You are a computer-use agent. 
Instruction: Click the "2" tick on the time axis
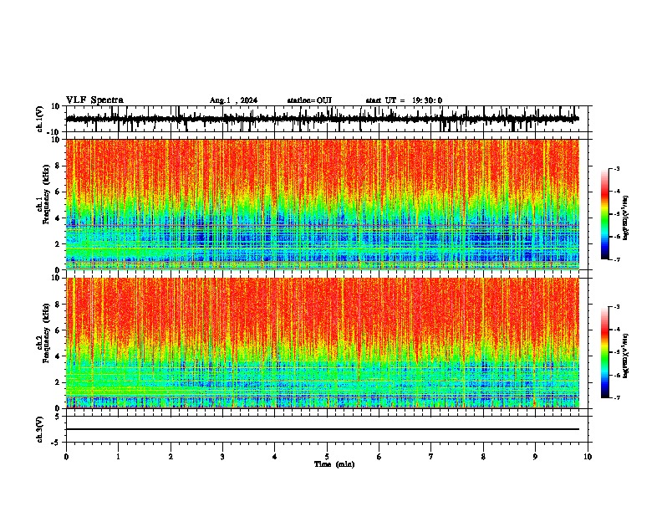171,457
